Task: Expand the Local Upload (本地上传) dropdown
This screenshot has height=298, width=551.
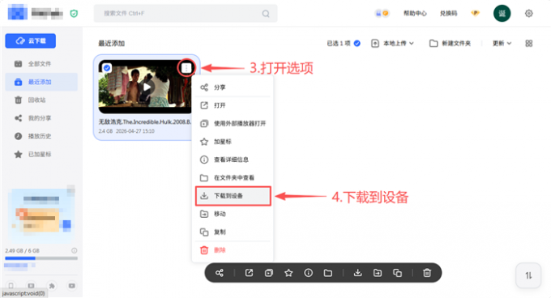Action: [x=393, y=44]
